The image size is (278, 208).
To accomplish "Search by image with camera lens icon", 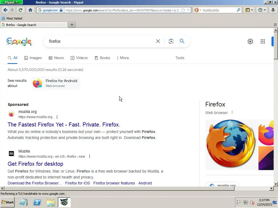I will [171, 41].
